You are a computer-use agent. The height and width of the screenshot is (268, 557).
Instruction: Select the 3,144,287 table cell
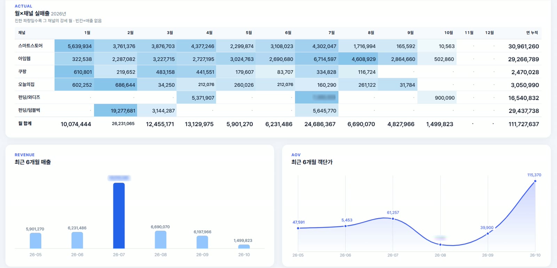(157, 110)
